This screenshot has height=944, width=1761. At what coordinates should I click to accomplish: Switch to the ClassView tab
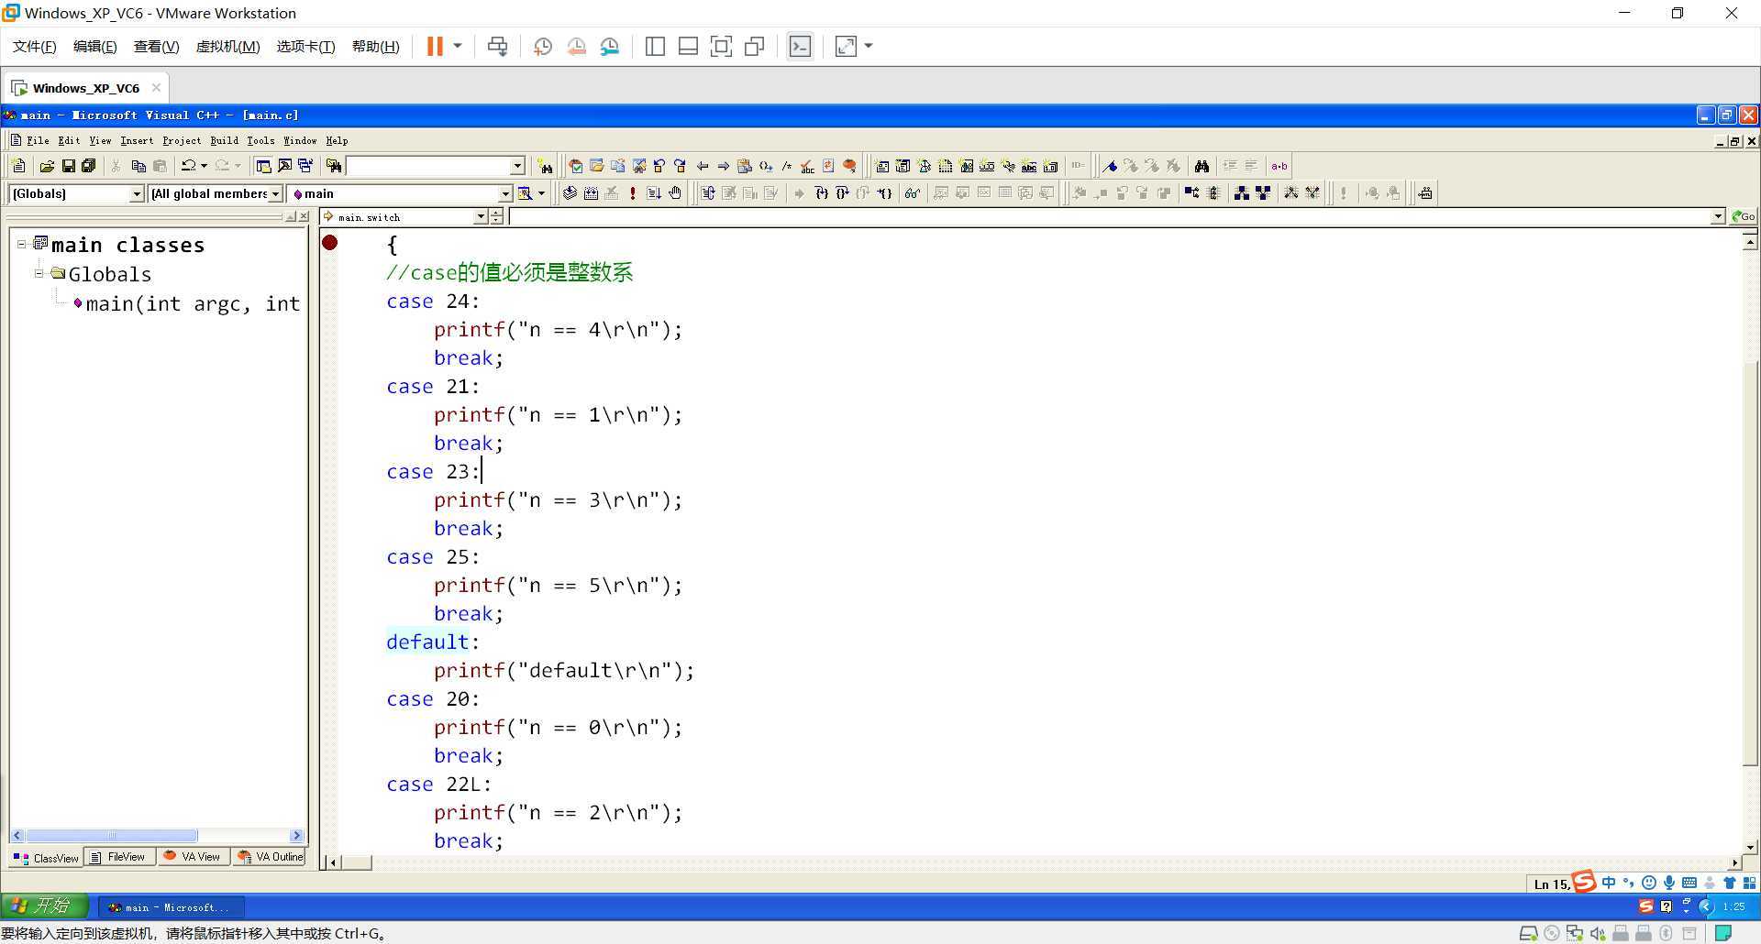coord(46,858)
